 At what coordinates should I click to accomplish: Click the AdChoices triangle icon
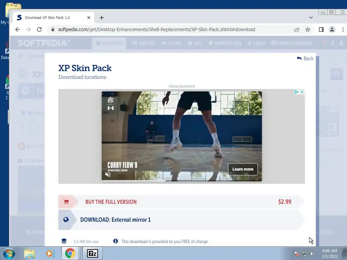(297, 92)
